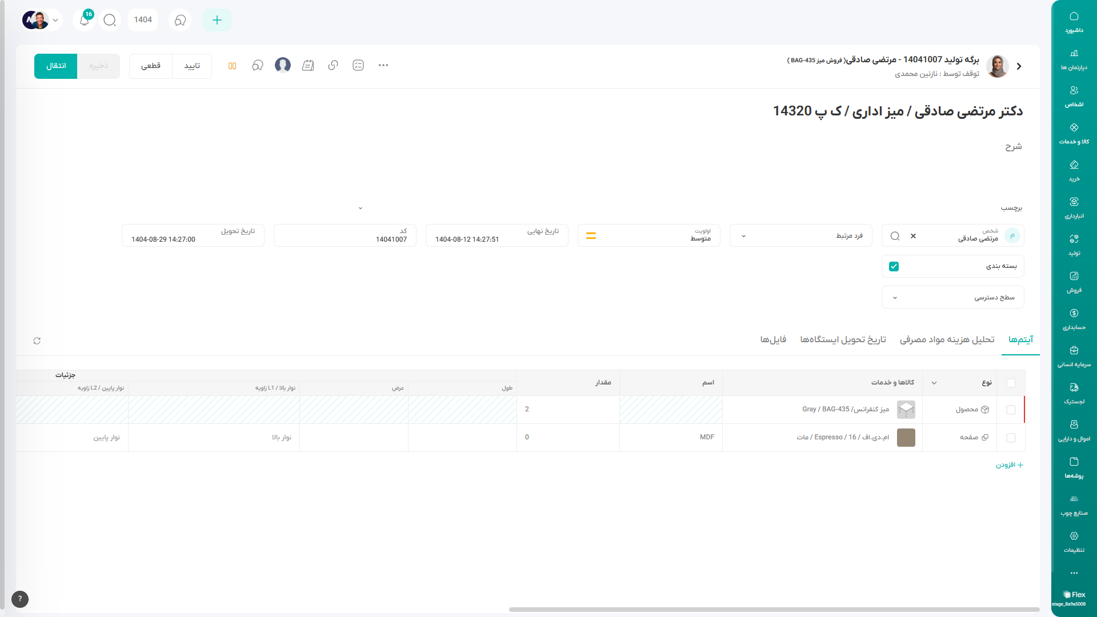Select the میز کنفرانس product row checkbox

[x=1011, y=410]
